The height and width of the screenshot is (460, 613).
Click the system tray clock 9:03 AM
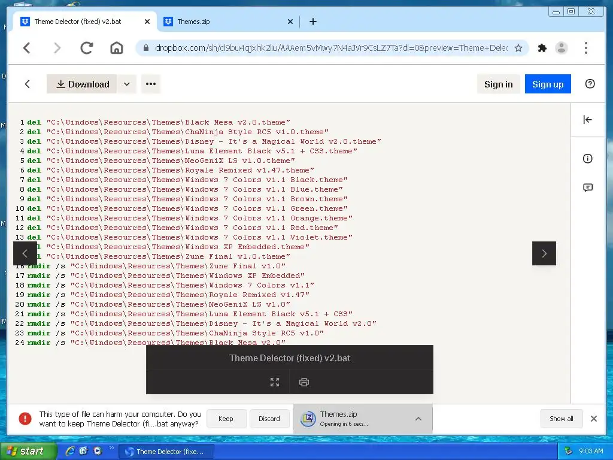click(590, 451)
